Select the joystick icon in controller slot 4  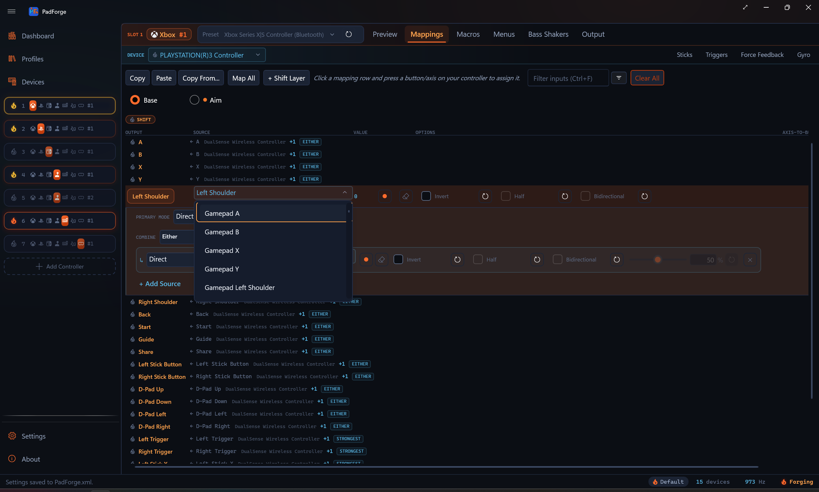(57, 174)
